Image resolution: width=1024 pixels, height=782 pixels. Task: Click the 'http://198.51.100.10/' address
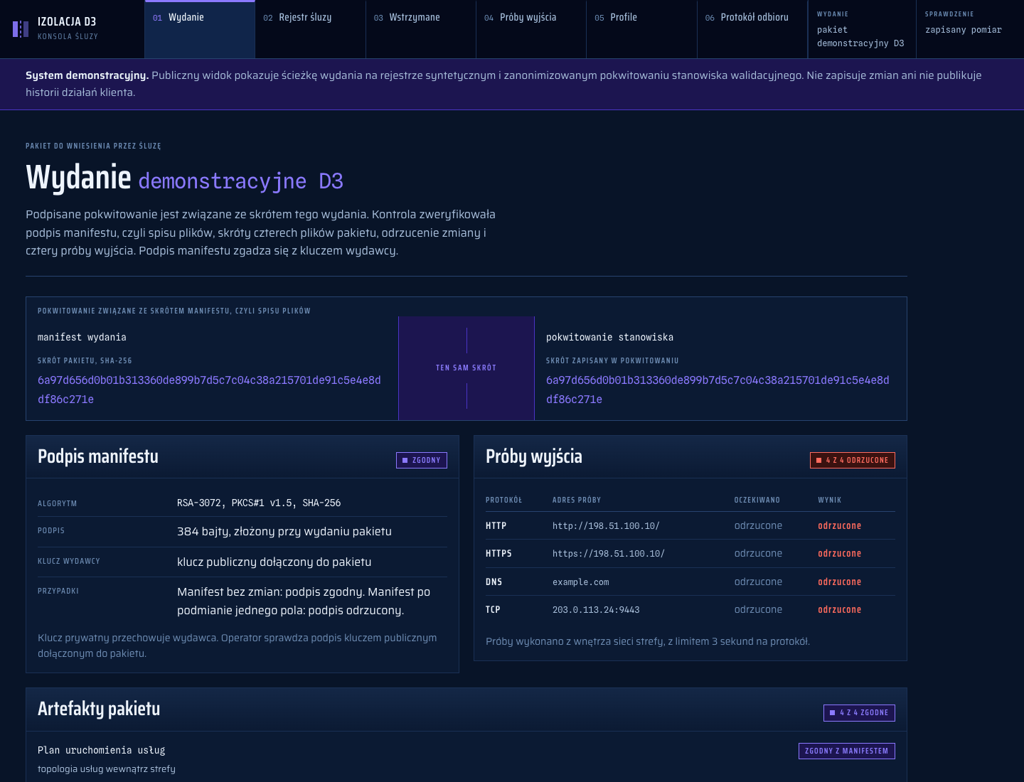coord(606,526)
